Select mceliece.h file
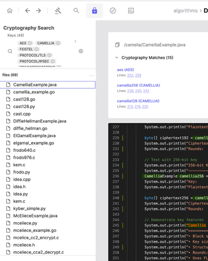Viewport: 208px width, 261px height. [x=48, y=245]
